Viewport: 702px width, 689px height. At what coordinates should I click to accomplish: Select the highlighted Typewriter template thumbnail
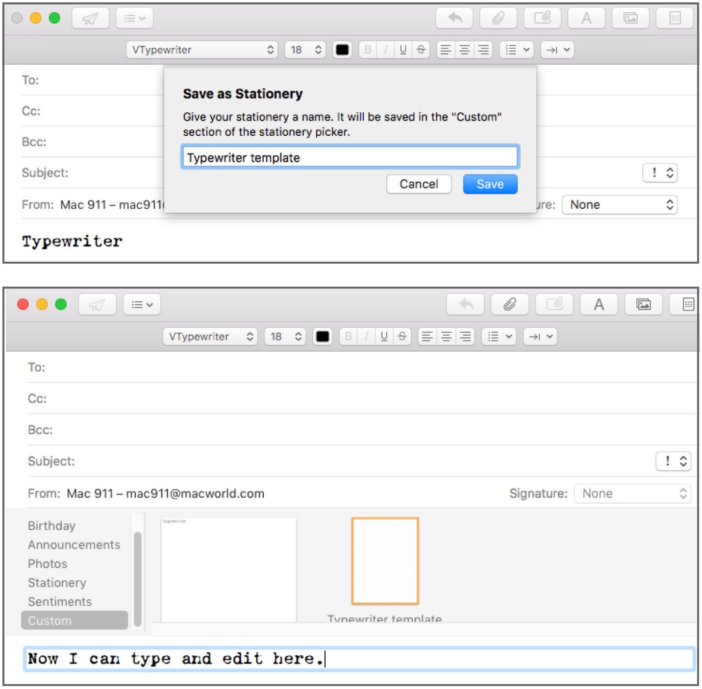[385, 561]
